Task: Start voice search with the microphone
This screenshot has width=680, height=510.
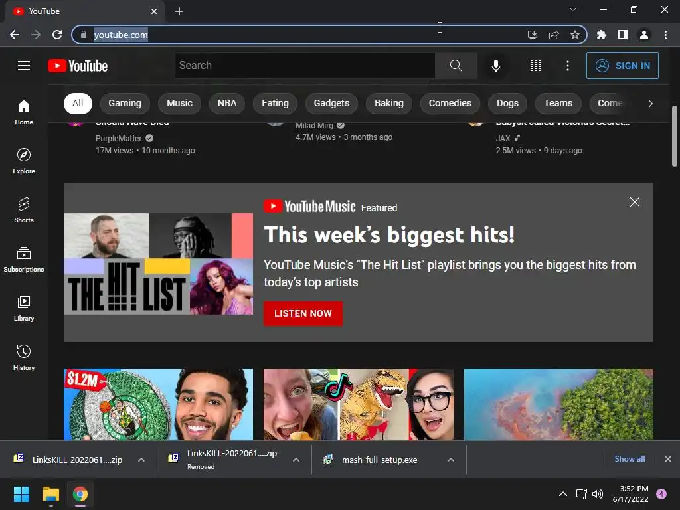Action: click(495, 66)
